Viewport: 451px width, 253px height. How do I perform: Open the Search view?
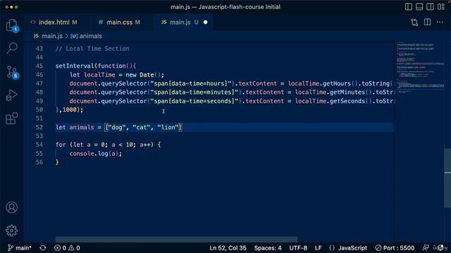[12, 48]
